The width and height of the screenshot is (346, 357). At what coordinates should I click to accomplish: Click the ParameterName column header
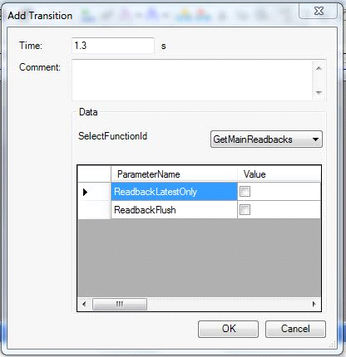pyautogui.click(x=174, y=174)
